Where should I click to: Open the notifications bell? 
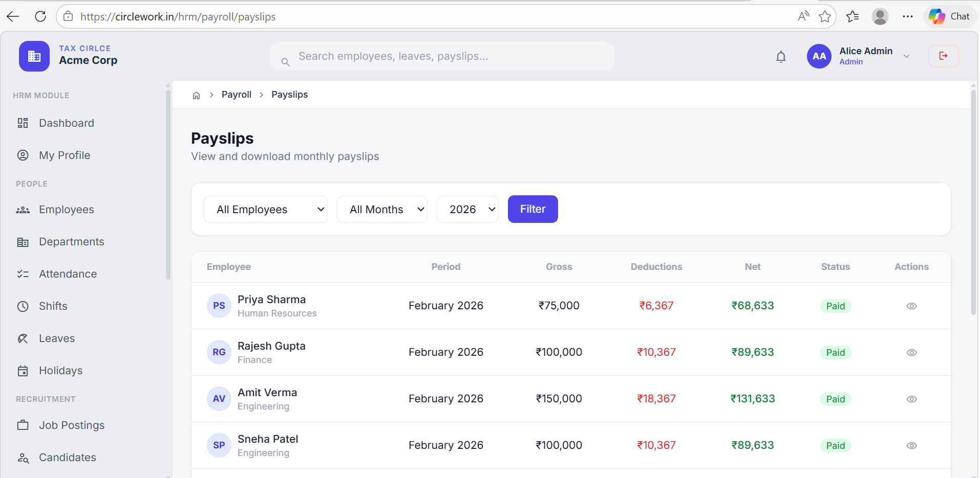781,56
